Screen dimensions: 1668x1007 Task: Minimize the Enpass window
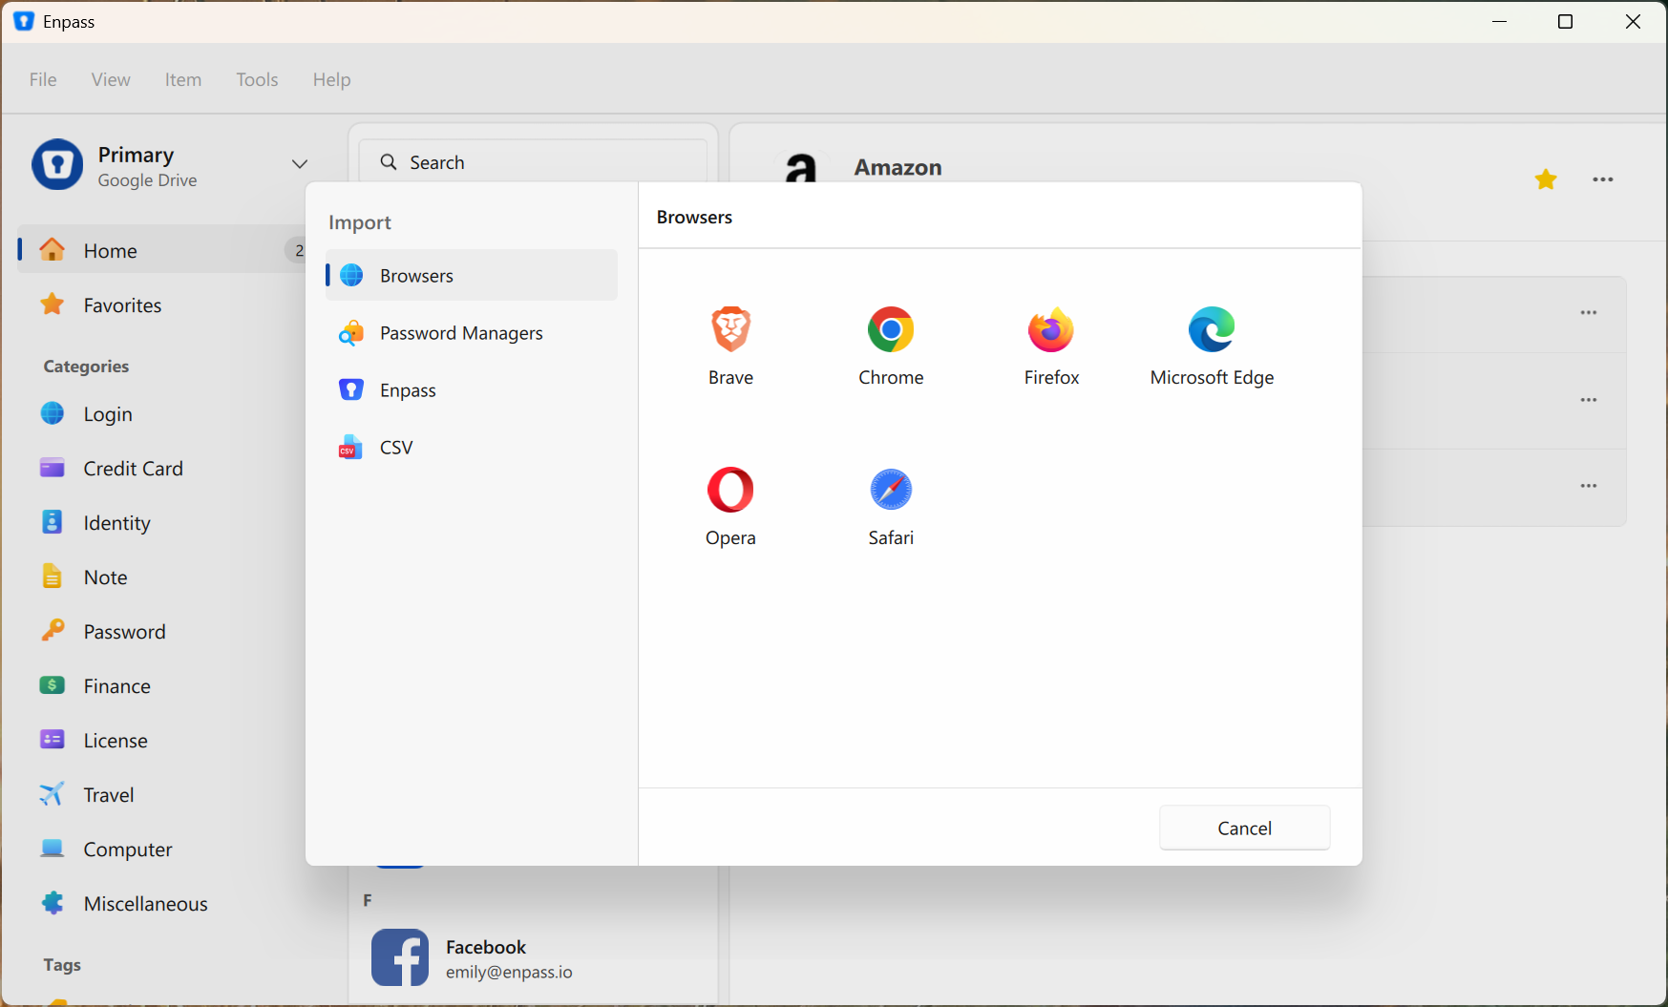pyautogui.click(x=1499, y=21)
